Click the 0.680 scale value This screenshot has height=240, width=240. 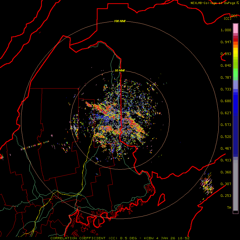226,101
